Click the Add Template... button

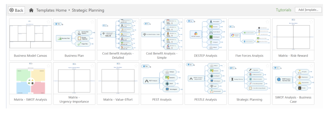point(308,10)
